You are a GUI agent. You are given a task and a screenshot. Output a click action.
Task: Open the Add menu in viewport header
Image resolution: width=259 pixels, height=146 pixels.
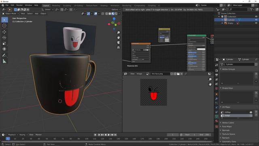(36, 13)
